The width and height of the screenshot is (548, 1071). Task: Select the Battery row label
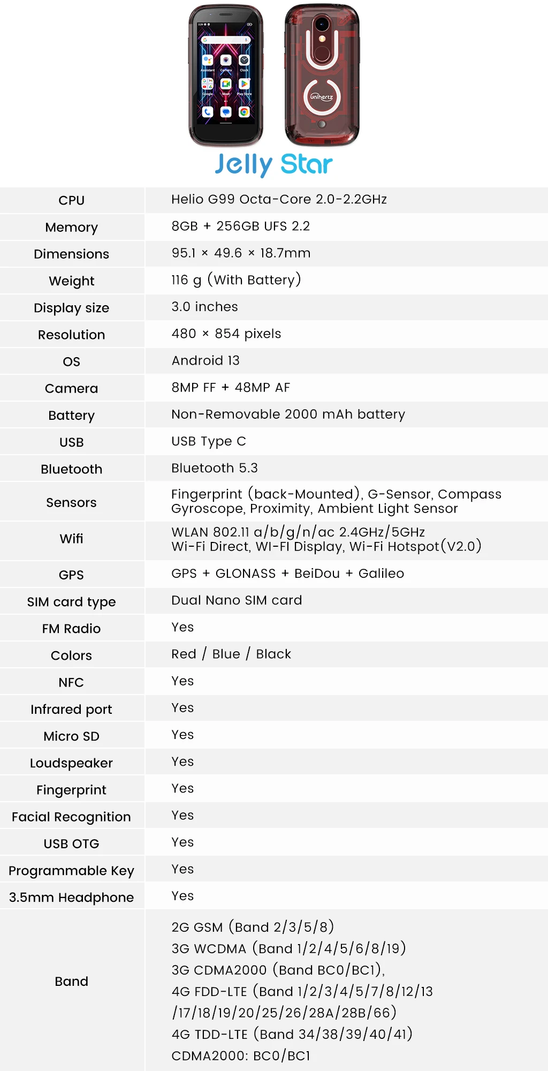click(72, 416)
